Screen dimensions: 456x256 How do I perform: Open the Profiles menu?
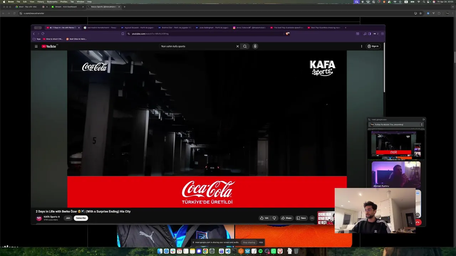(x=64, y=1)
